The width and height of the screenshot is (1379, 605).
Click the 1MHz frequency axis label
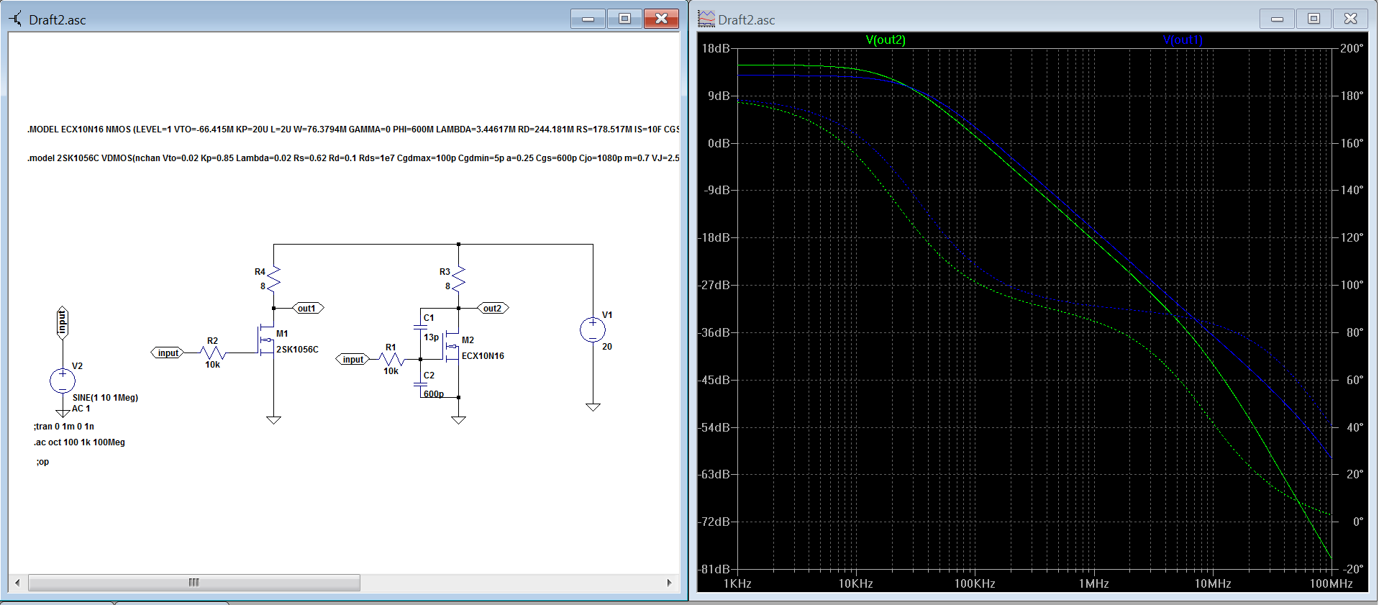tap(1093, 583)
